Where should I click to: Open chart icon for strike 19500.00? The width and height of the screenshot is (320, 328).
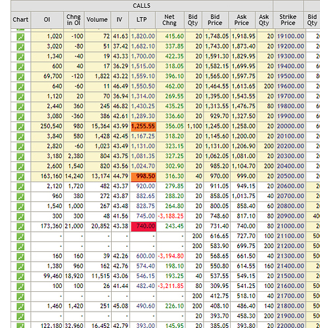click(20, 77)
